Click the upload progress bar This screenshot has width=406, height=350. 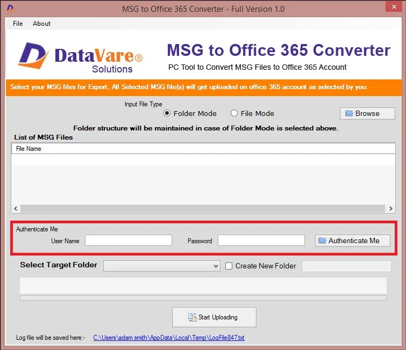click(x=203, y=298)
